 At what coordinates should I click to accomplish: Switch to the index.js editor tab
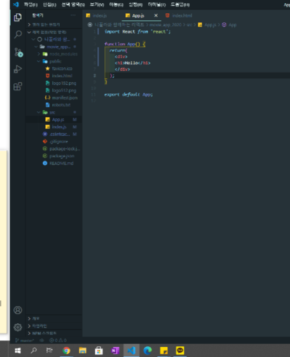[x=100, y=15]
